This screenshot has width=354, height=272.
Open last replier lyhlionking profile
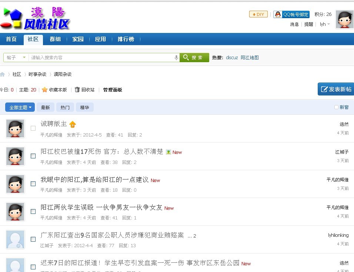click(x=338, y=235)
